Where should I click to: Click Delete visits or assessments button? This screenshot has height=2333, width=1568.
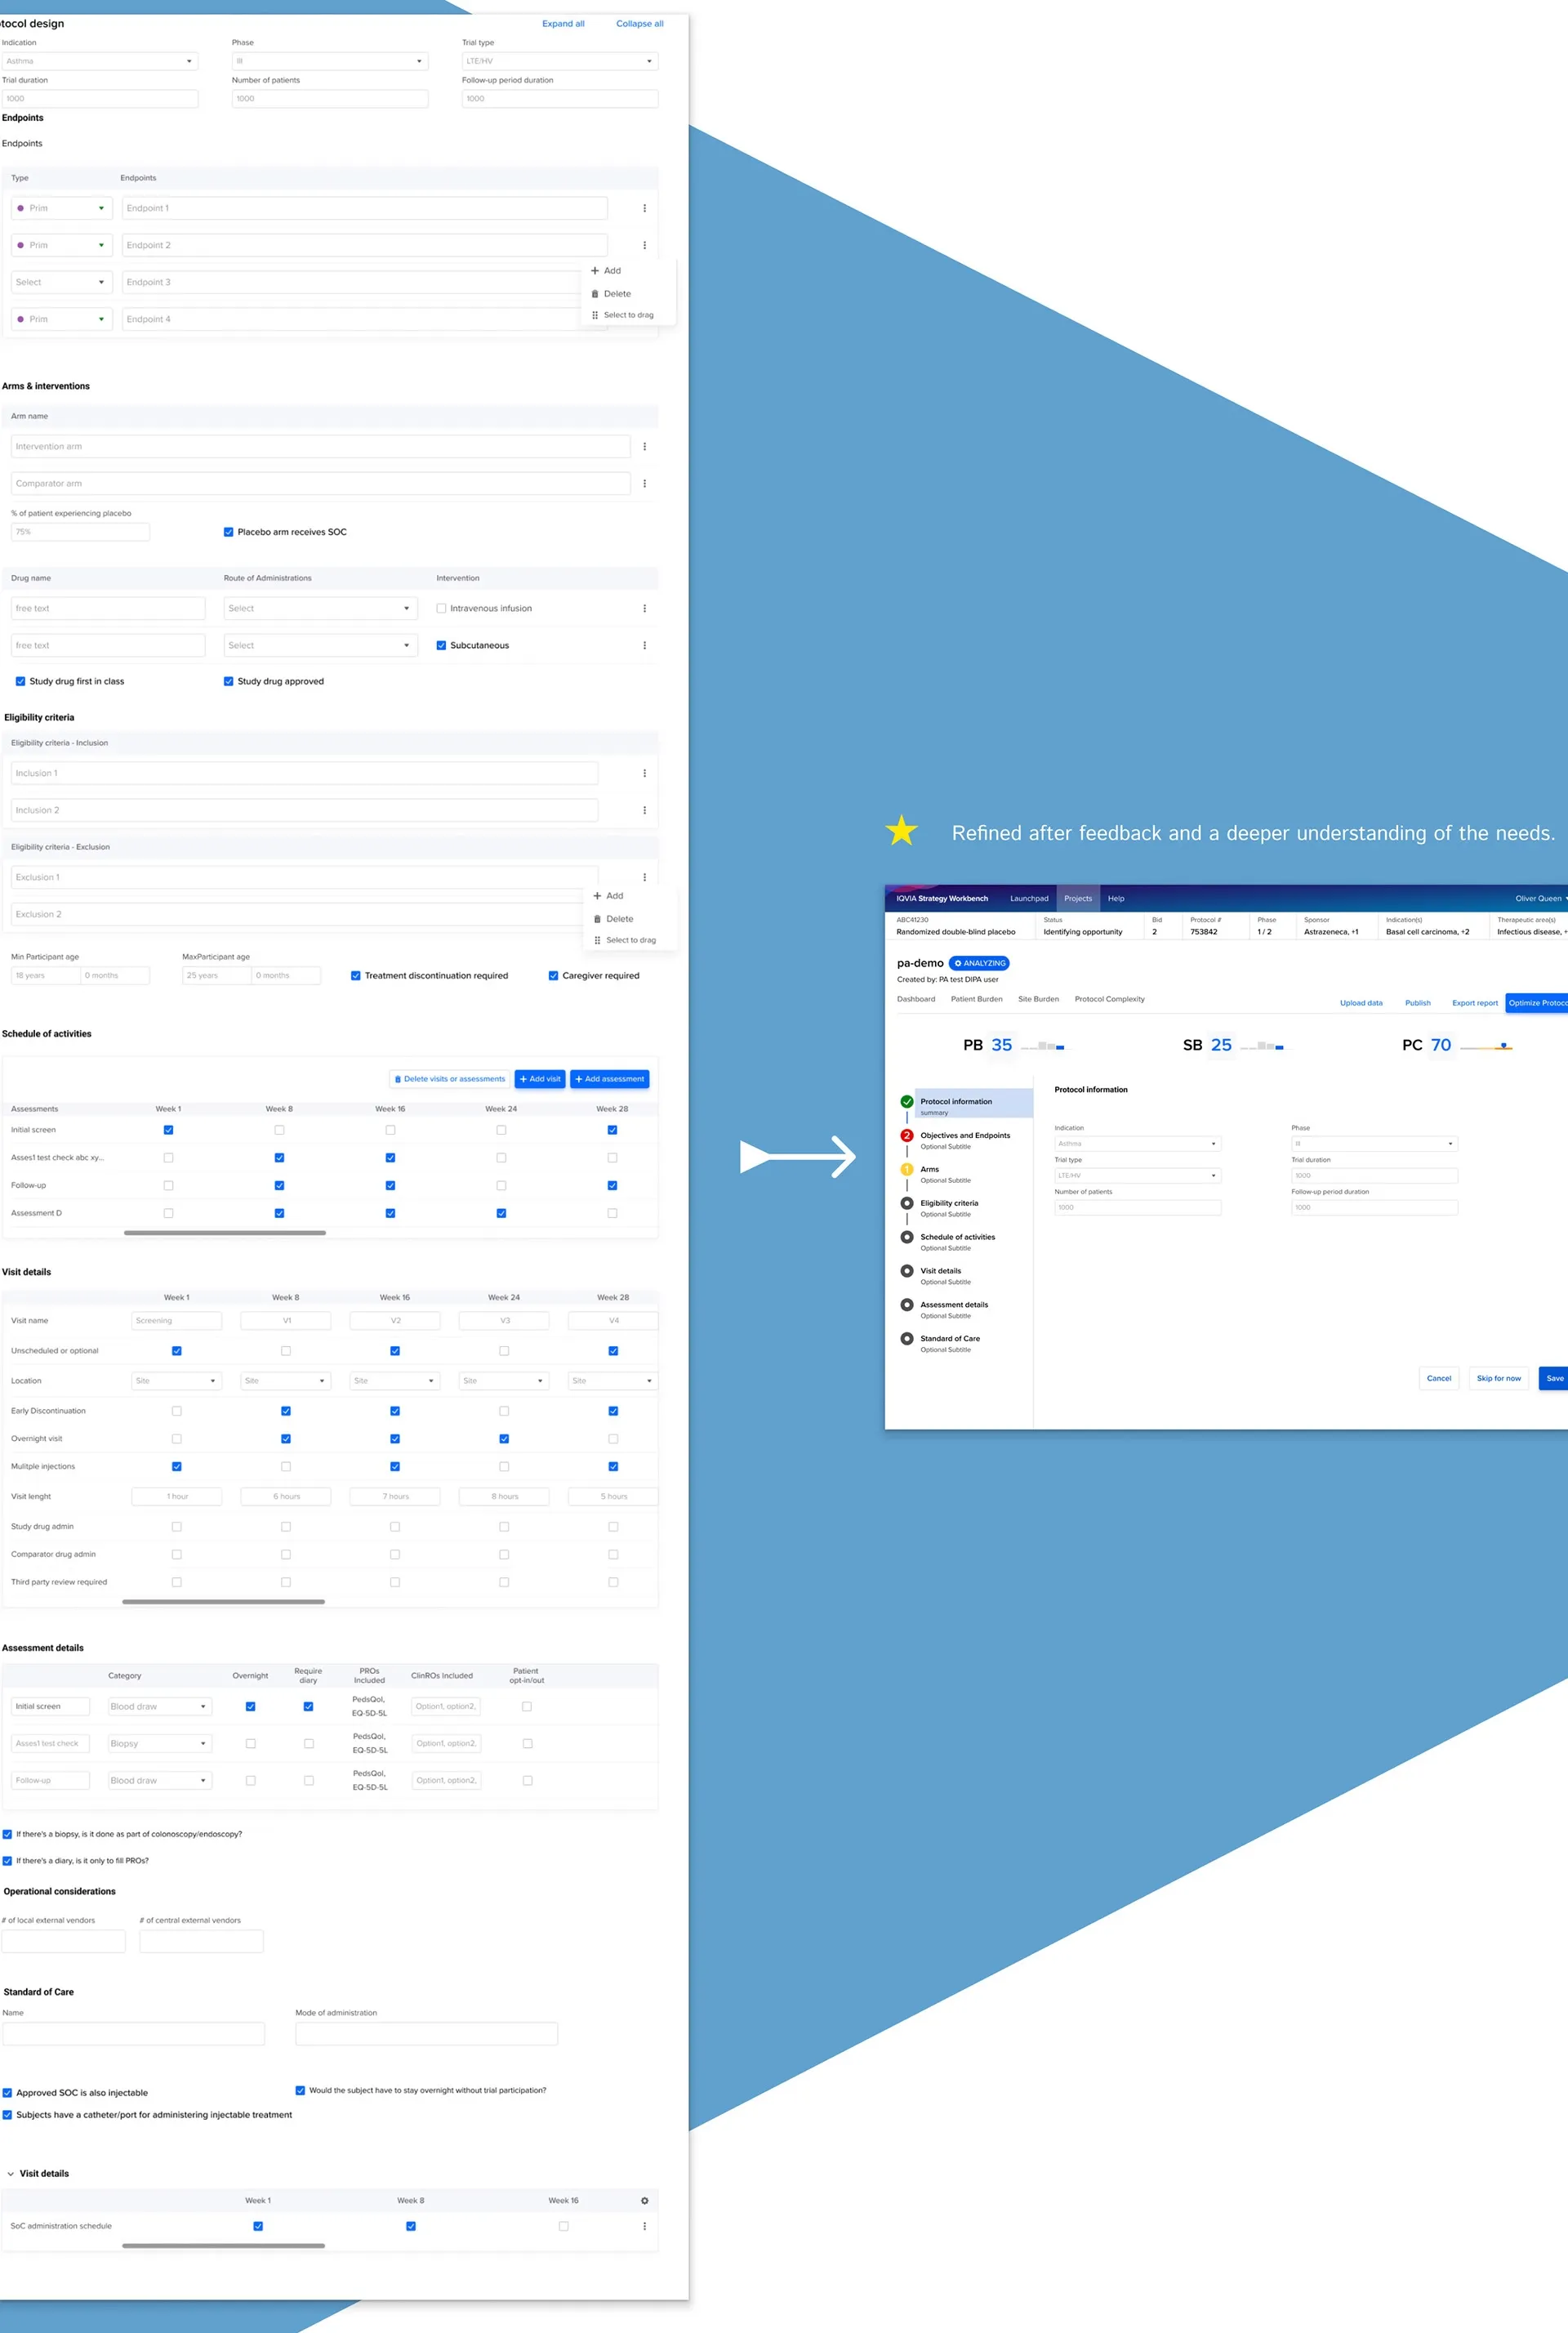(450, 1079)
